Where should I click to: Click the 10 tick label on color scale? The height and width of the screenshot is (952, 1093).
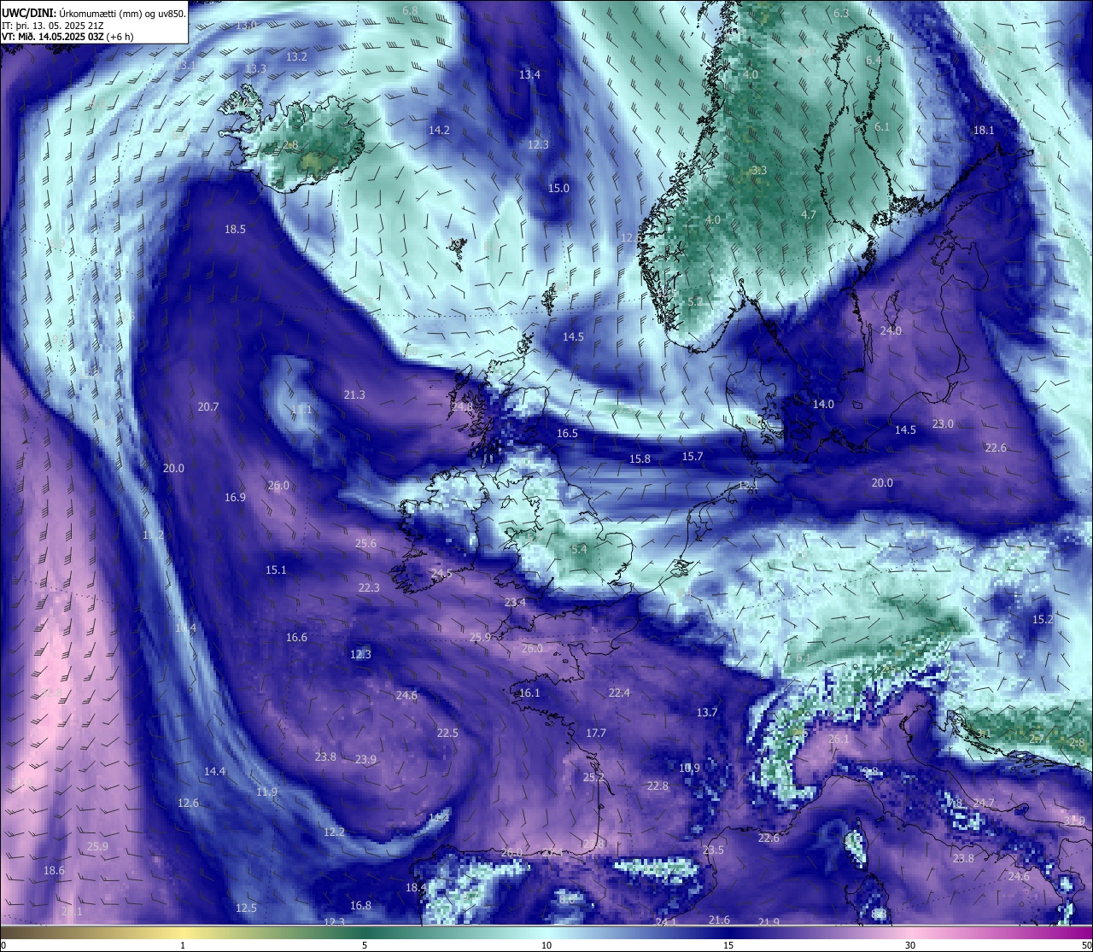pos(546,945)
